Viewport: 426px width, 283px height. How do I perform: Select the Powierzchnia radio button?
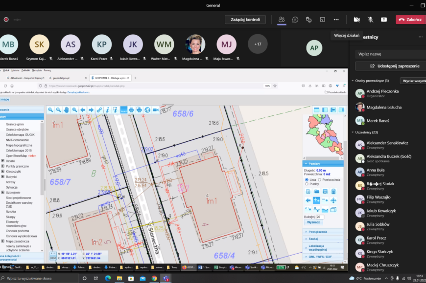coord(319,180)
